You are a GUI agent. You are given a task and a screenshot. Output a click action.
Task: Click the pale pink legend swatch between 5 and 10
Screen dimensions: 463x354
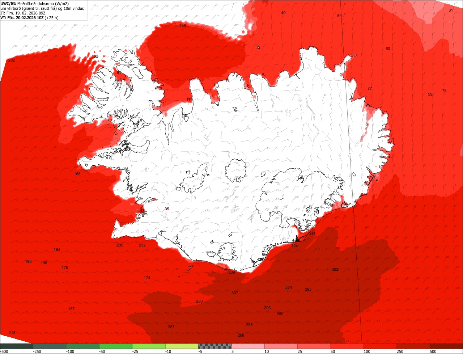pyautogui.click(x=248, y=346)
